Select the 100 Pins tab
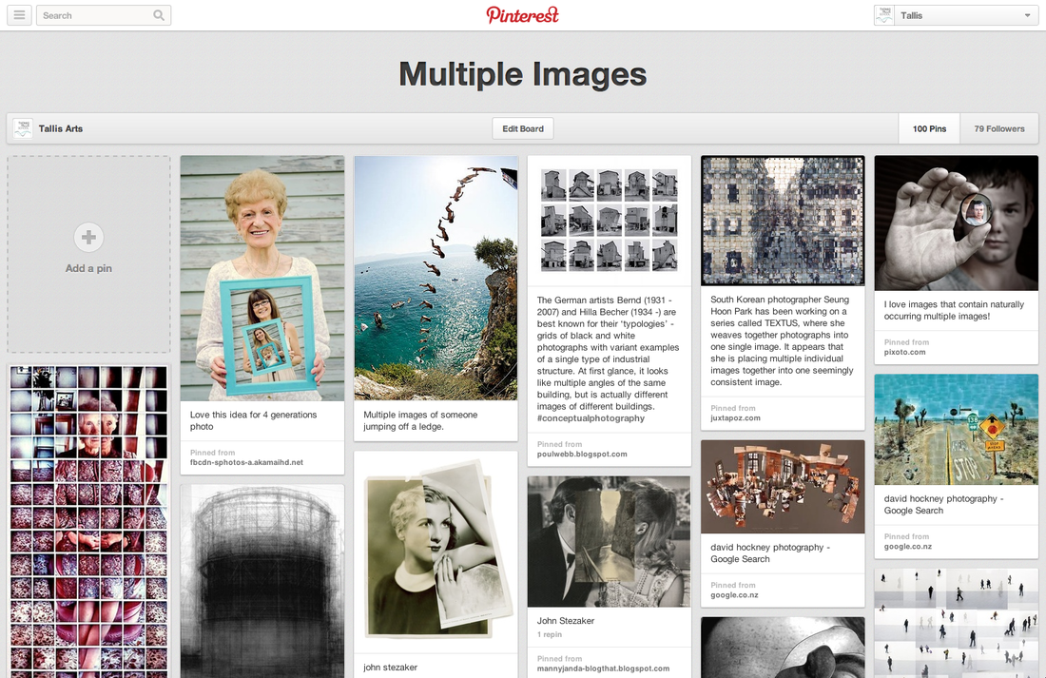1046x678 pixels. point(929,128)
